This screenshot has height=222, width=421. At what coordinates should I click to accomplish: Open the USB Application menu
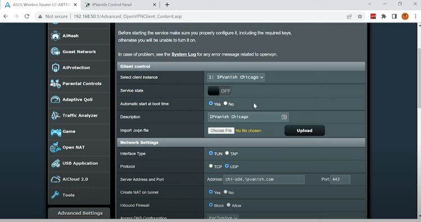coord(79,163)
